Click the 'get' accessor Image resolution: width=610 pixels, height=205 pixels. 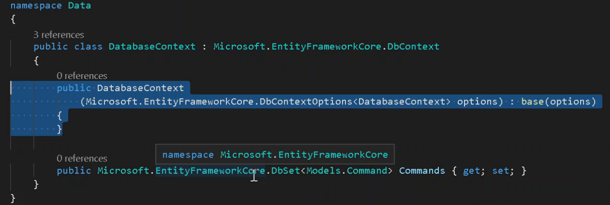click(470, 171)
